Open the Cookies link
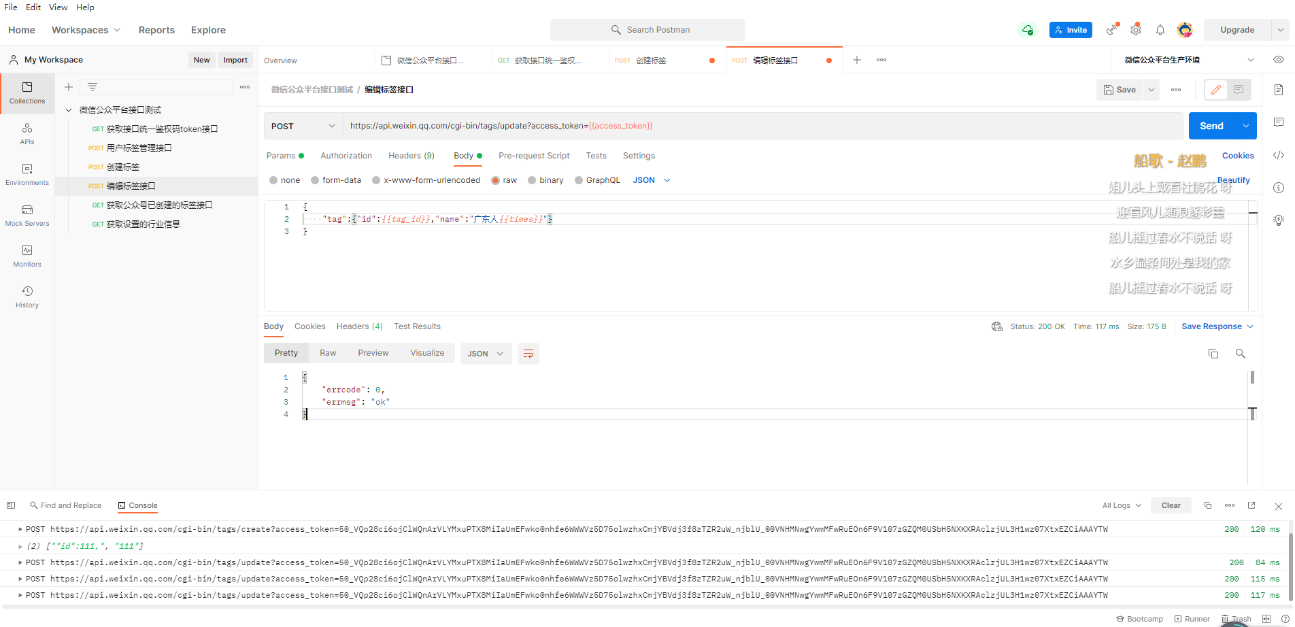 (1238, 156)
